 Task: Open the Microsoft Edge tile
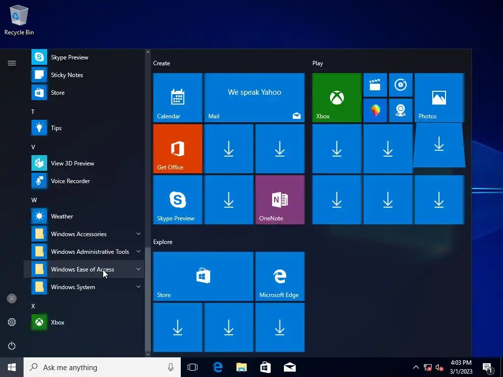point(279,276)
